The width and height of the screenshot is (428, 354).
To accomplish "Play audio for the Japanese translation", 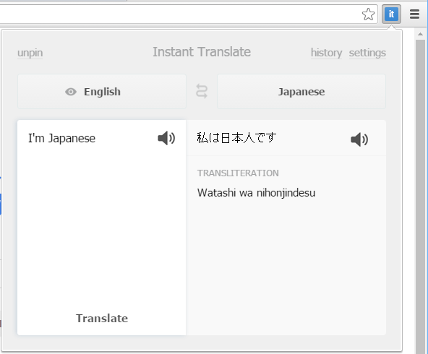I will pyautogui.click(x=359, y=139).
